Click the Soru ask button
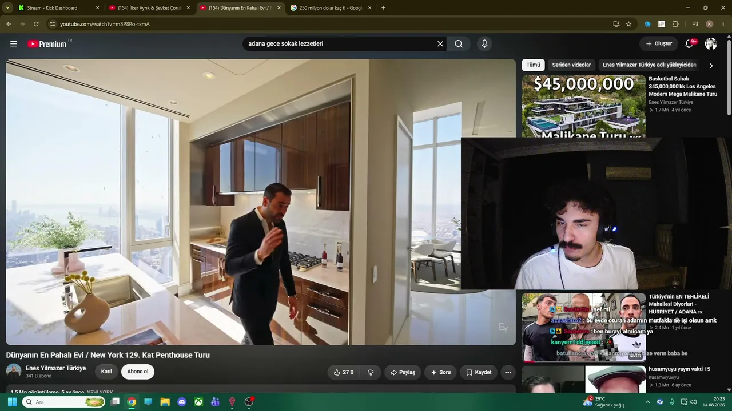This screenshot has height=411, width=732. pyautogui.click(x=440, y=372)
